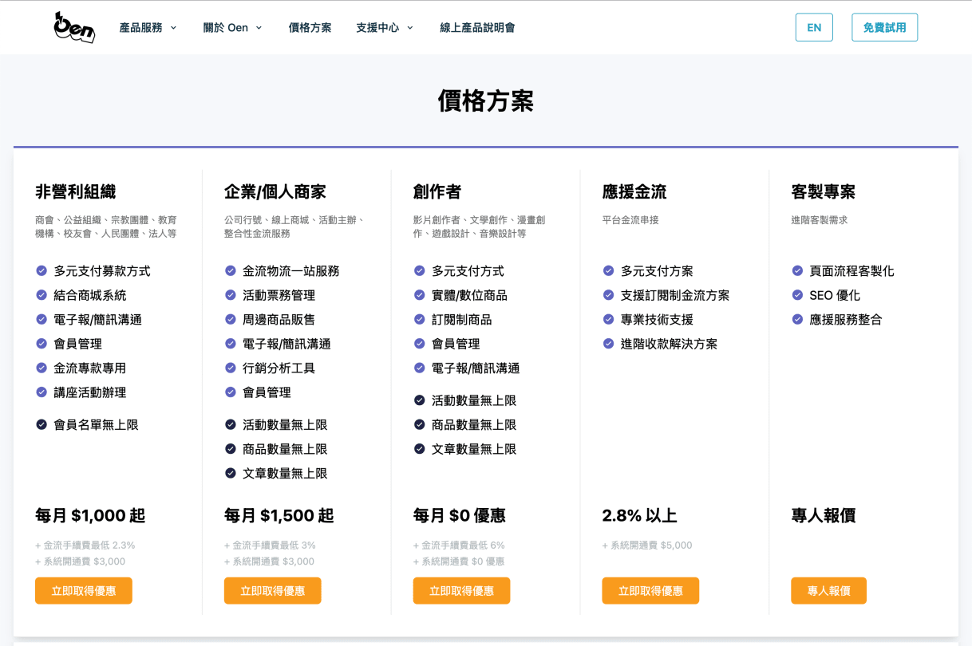Click the 系統開通費 $5,000 note
The height and width of the screenshot is (646, 972).
pos(647,546)
